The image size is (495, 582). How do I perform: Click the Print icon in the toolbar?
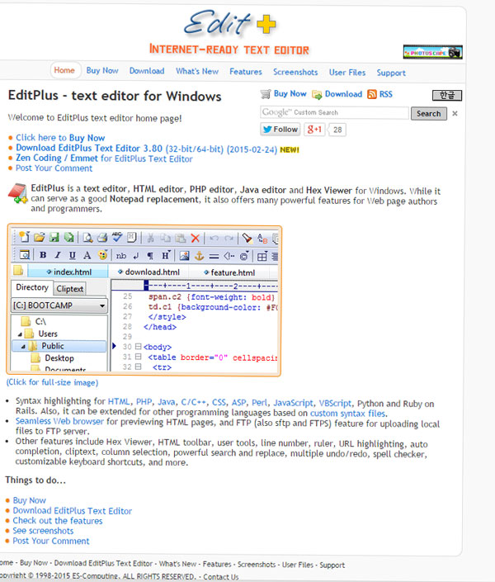click(x=102, y=238)
